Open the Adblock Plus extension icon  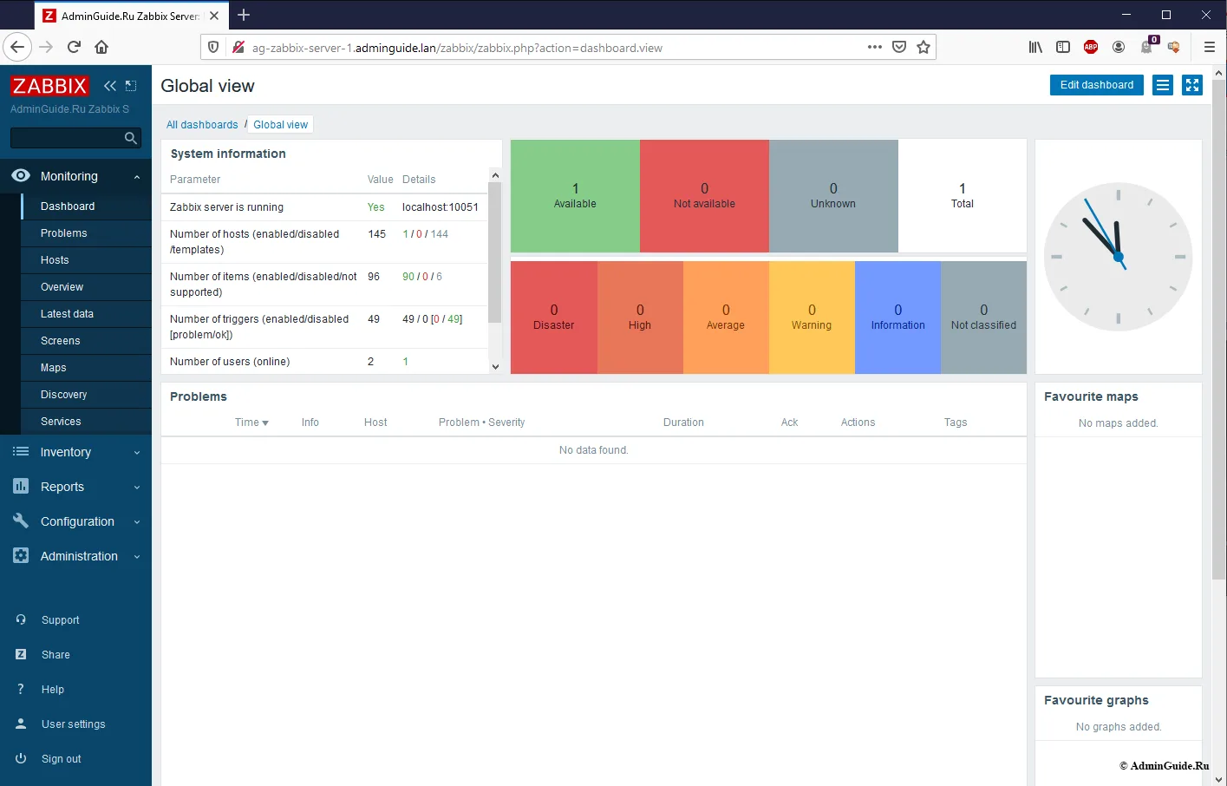click(x=1091, y=47)
